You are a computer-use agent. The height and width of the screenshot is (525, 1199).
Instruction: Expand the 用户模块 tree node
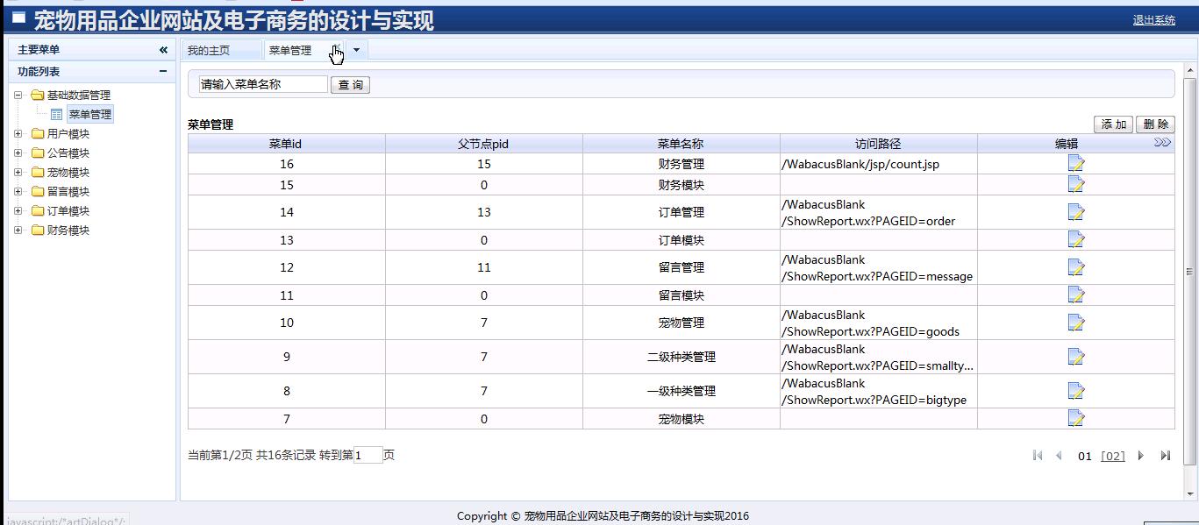18,134
